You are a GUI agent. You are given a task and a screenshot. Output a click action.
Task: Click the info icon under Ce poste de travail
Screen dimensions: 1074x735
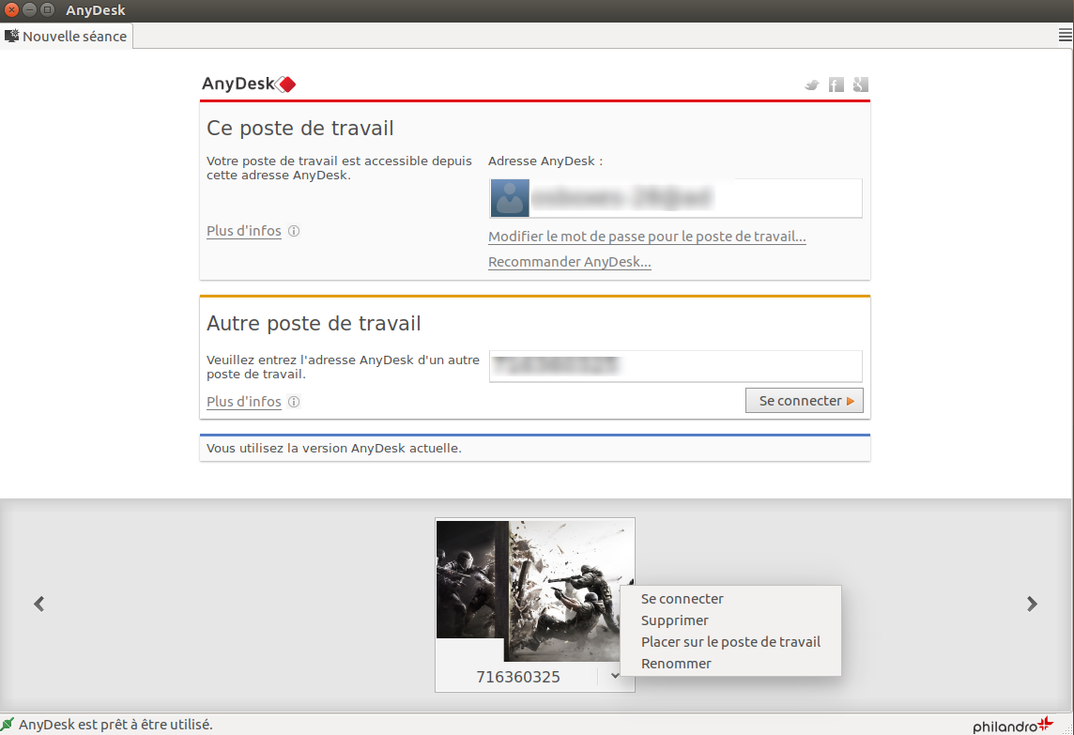[x=294, y=231]
